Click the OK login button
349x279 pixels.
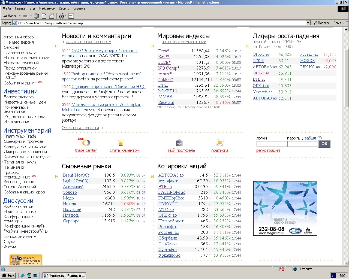[324, 144]
